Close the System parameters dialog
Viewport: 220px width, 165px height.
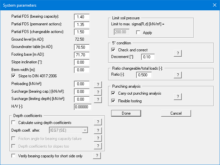click(x=214, y=5)
